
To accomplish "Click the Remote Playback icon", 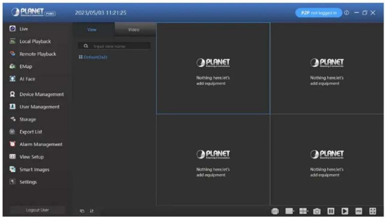I will [x=13, y=54].
